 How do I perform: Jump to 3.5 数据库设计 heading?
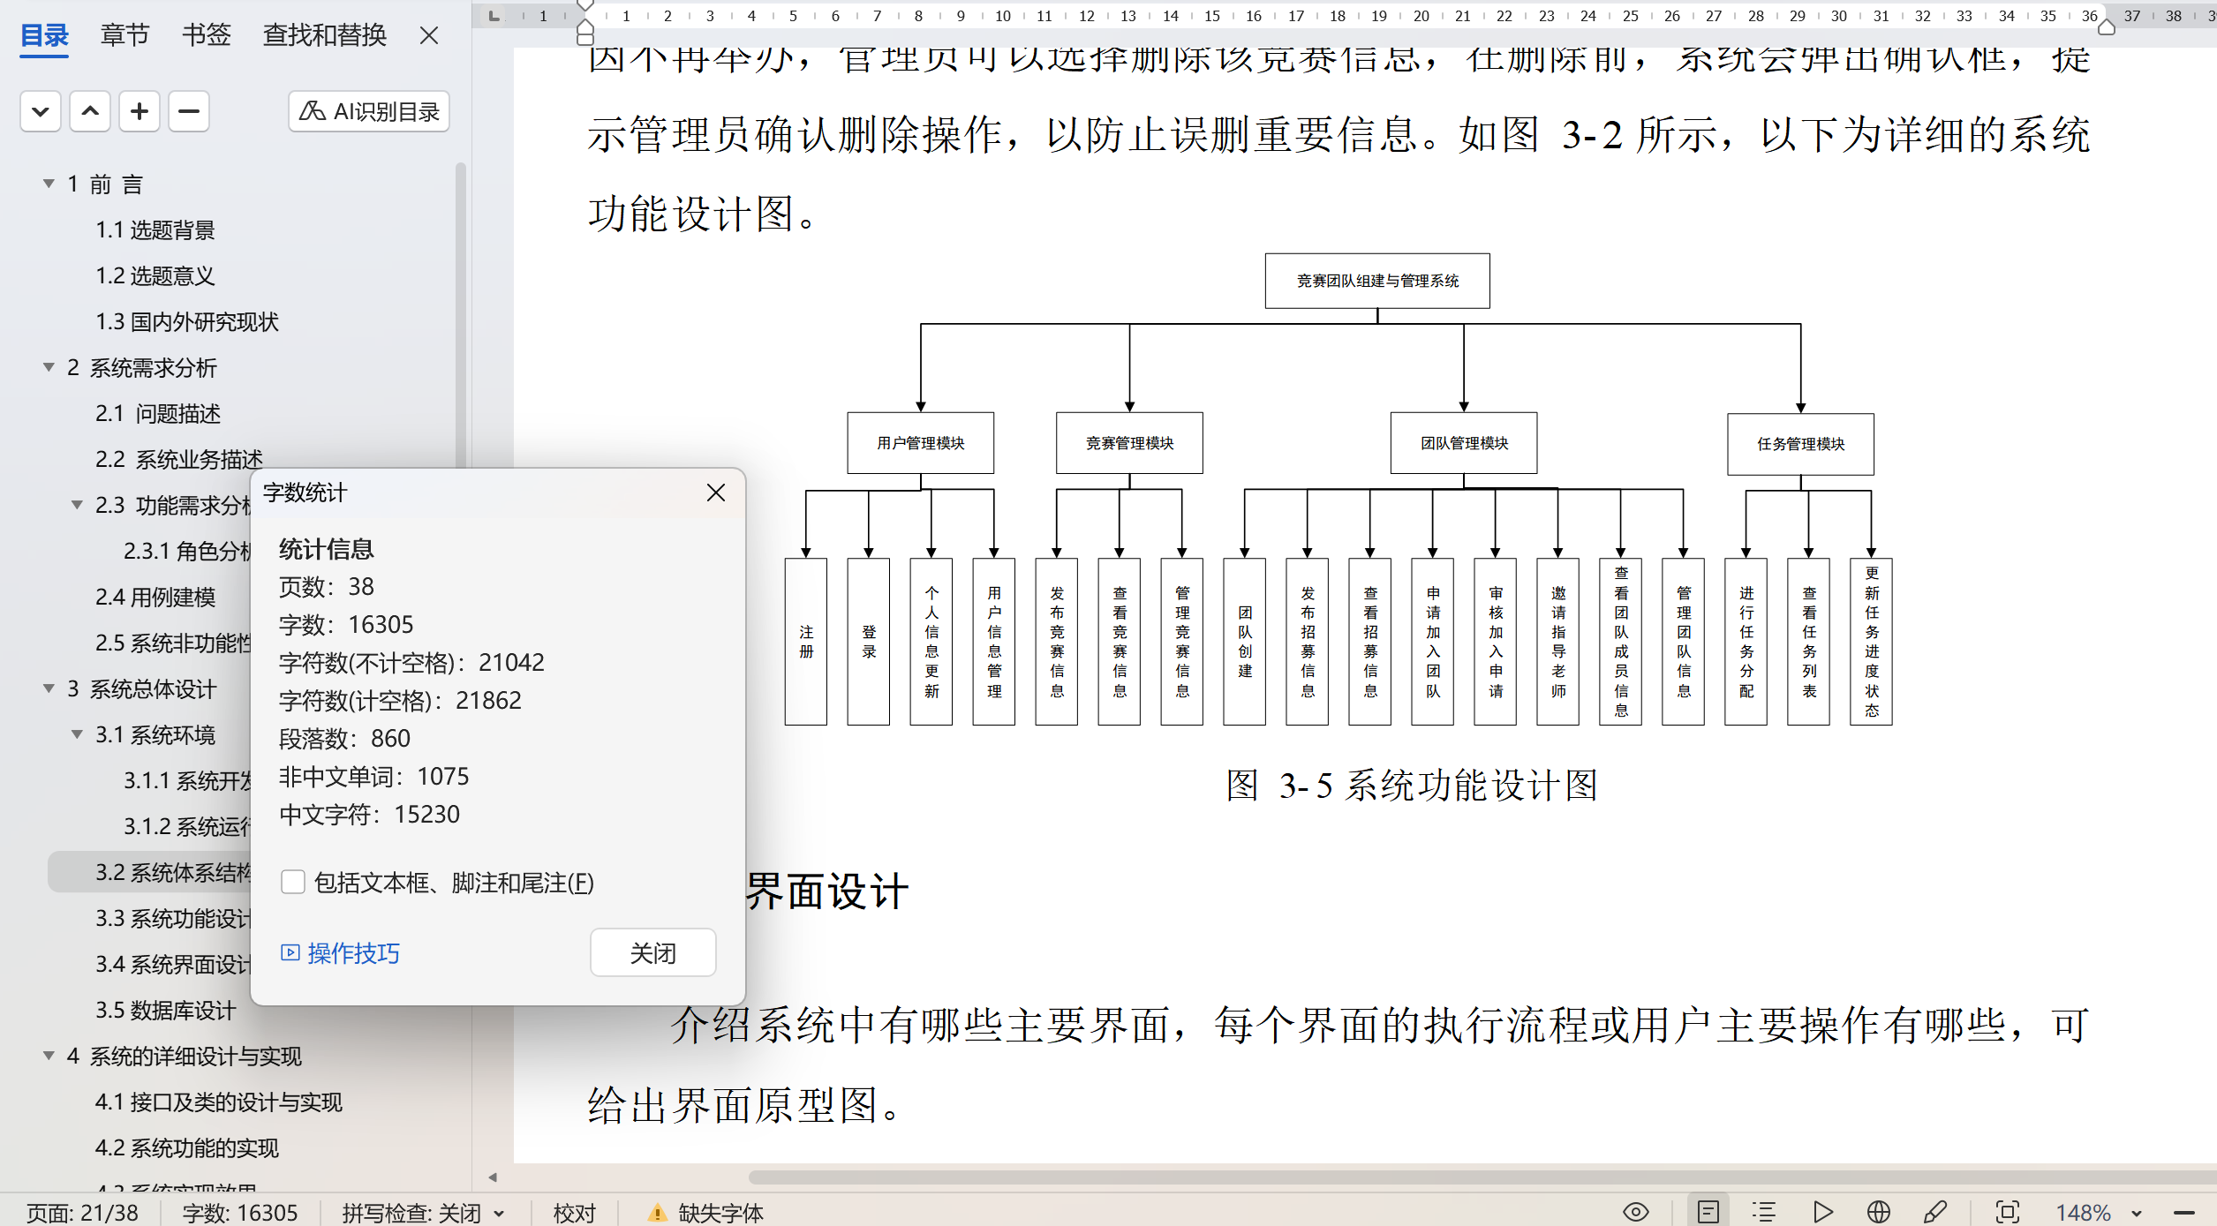click(x=166, y=1010)
